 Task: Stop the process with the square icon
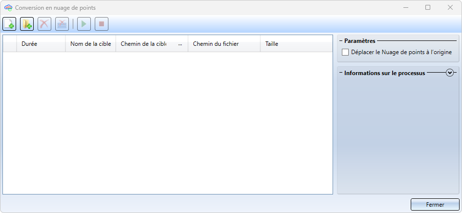pyautogui.click(x=101, y=24)
